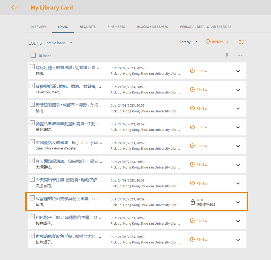
Task: Open the Sort by dropdown
Action: [188, 42]
